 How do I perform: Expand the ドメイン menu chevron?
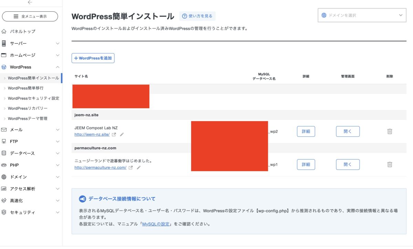click(x=57, y=177)
